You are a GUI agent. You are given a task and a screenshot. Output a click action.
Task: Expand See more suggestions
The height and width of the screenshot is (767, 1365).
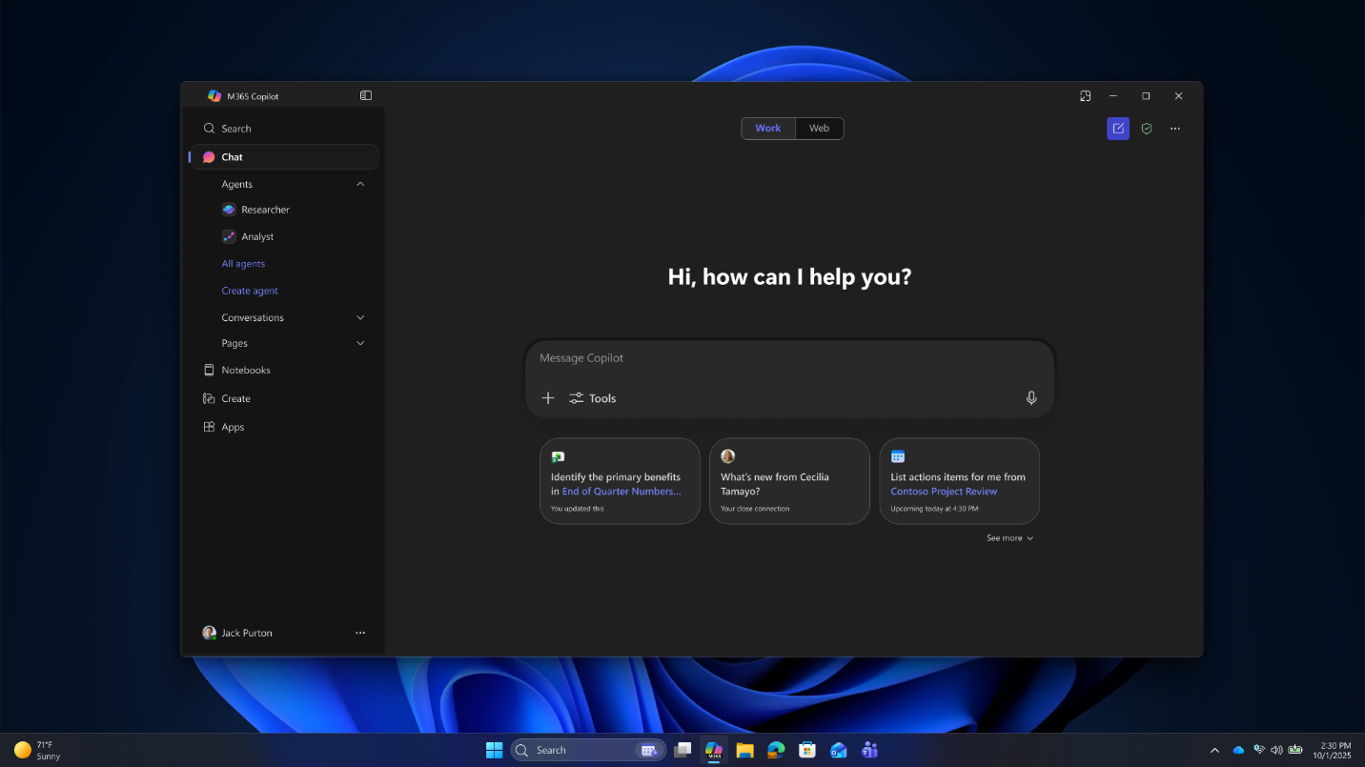tap(1010, 538)
